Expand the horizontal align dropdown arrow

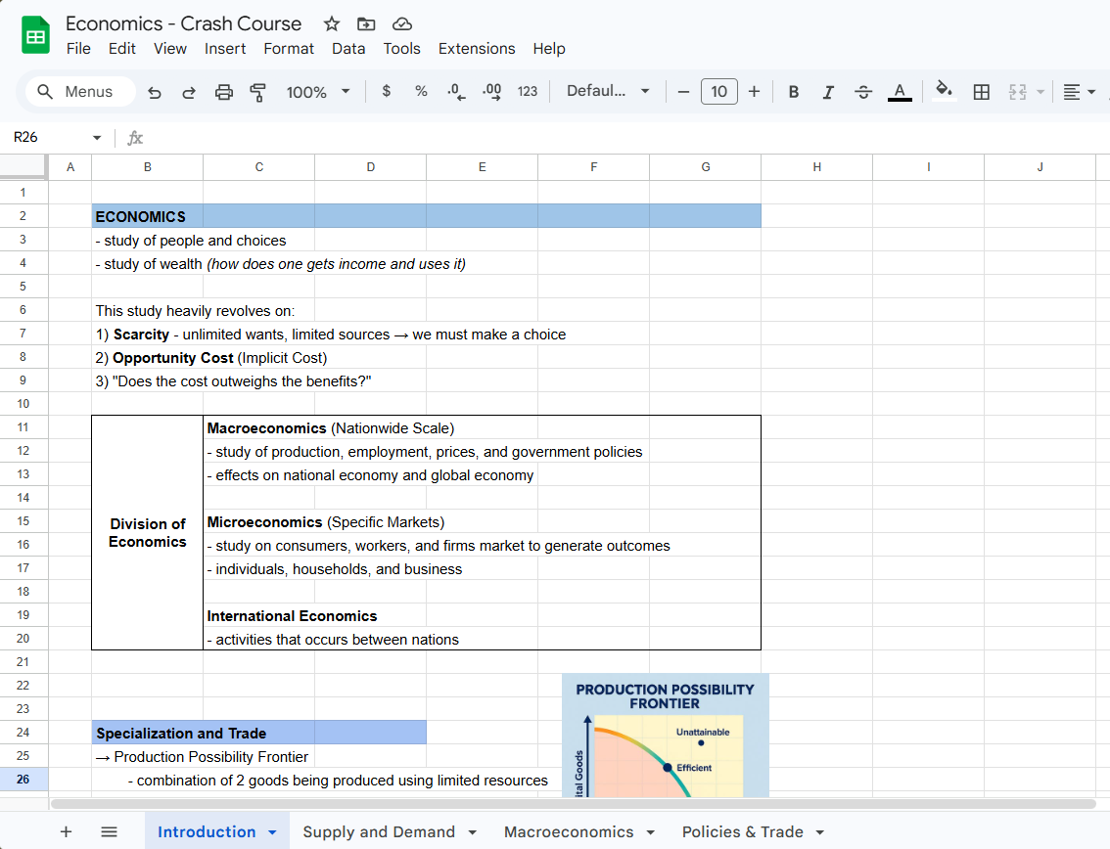[1091, 92]
